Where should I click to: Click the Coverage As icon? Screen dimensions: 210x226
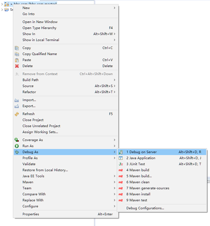[17, 140]
